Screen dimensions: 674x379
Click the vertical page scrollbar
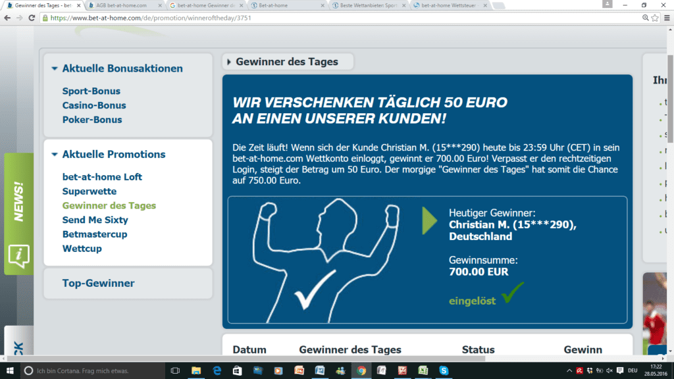click(670, 99)
